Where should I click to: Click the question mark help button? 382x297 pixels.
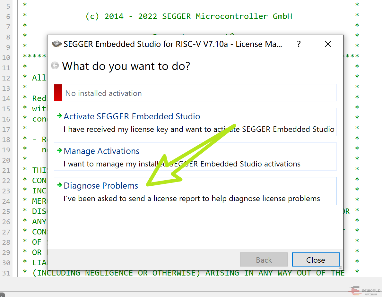299,44
